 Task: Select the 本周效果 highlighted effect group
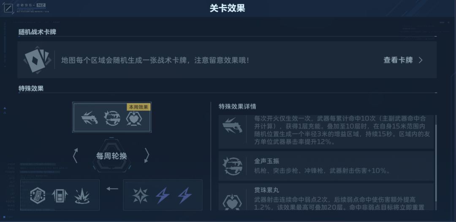click(111, 117)
